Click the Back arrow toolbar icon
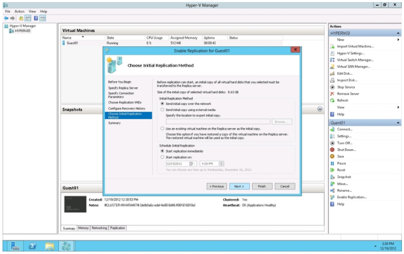This screenshot has height=254, width=404. 6,18
